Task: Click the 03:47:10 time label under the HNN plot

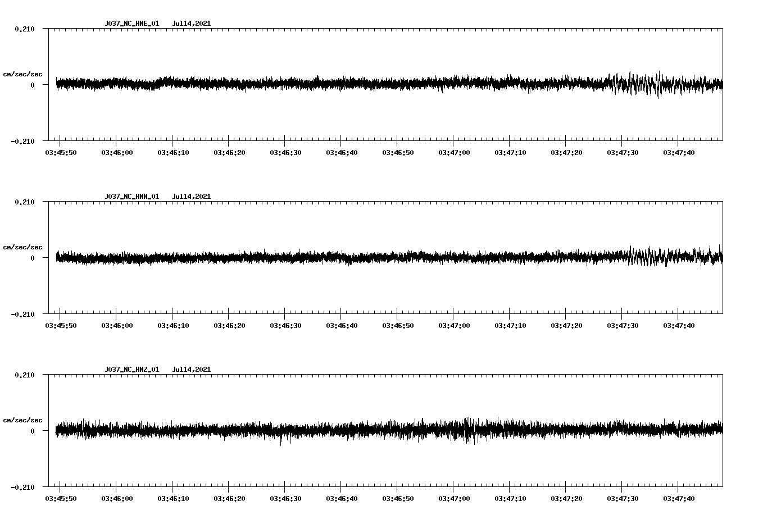Action: point(510,326)
